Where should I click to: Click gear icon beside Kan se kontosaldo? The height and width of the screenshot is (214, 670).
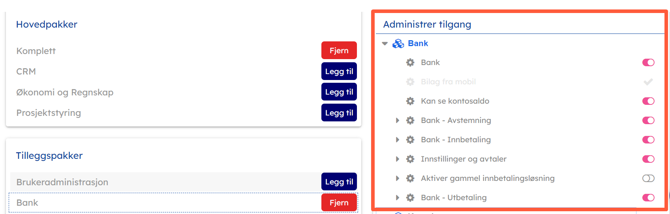pos(410,101)
